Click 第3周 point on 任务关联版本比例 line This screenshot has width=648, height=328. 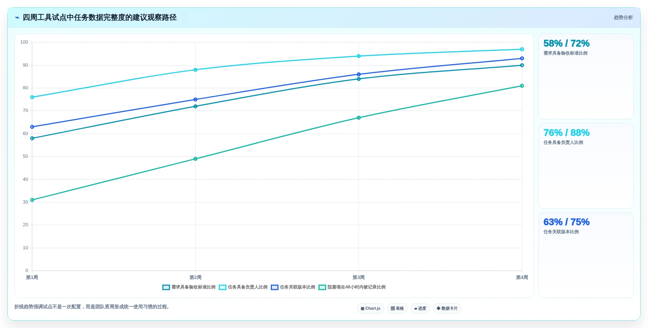click(x=359, y=74)
